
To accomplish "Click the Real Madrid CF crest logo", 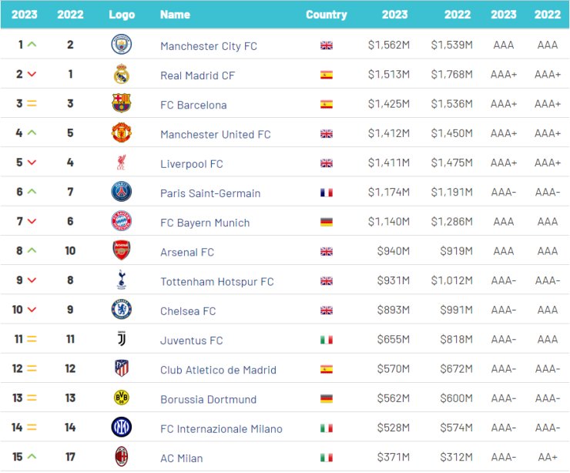I will (122, 74).
